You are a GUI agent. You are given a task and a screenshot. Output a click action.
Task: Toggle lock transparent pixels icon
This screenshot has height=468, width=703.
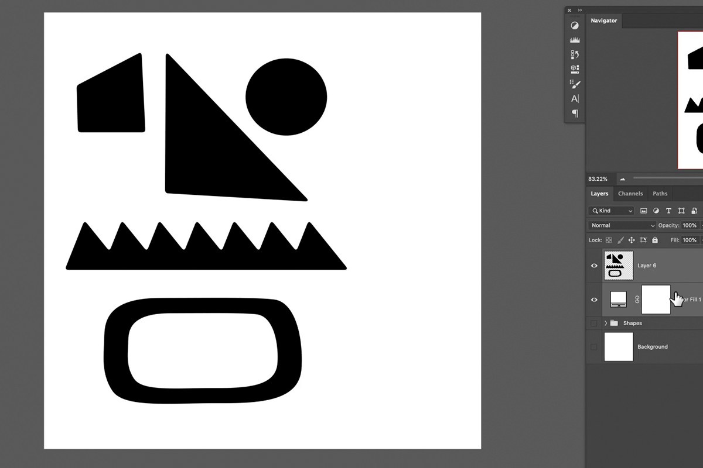[609, 240]
